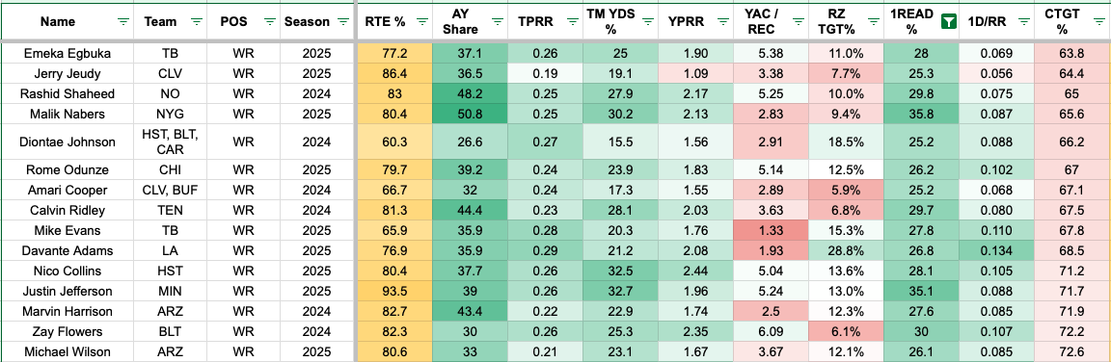Select the Justin Jefferson name cell
The image size is (1111, 362).
[x=68, y=291]
